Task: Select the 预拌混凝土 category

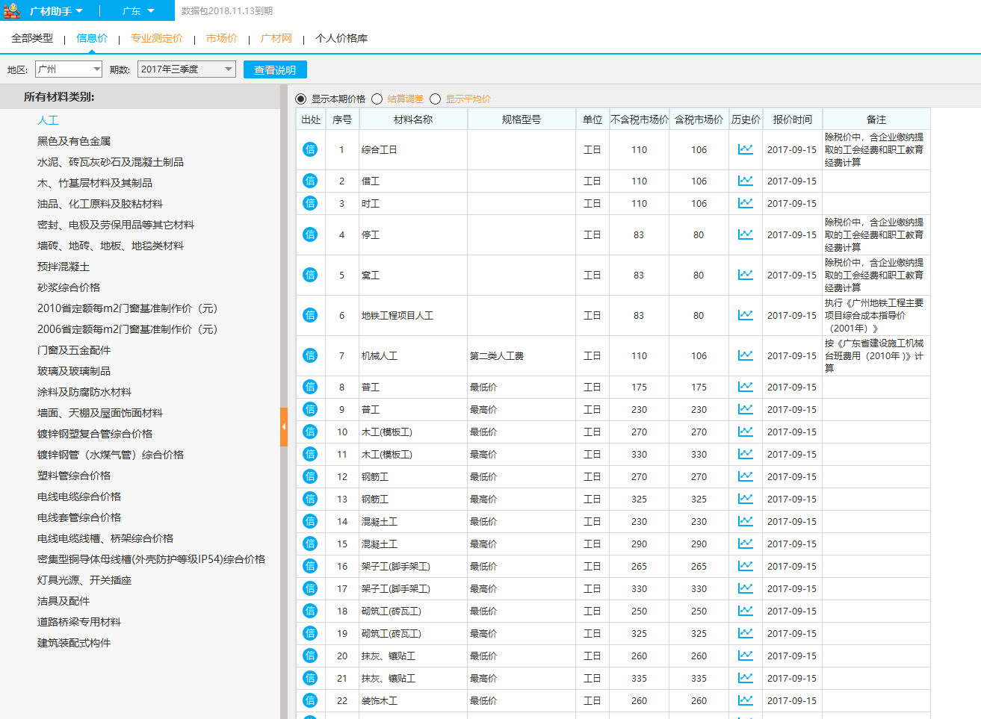Action: [64, 267]
